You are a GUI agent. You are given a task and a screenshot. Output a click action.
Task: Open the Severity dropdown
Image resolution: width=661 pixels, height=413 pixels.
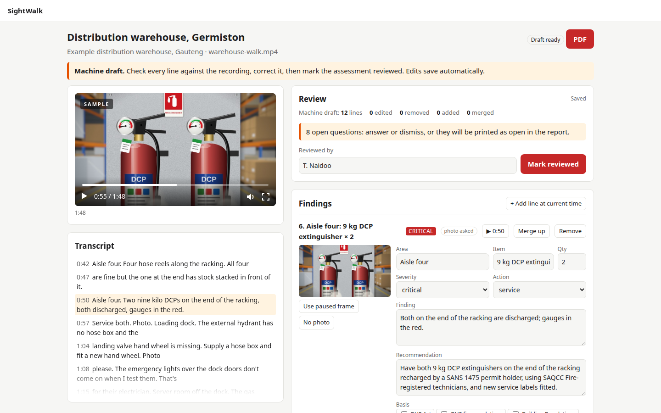point(443,290)
